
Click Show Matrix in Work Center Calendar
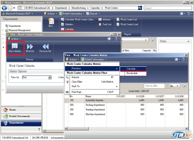(x=15, y=48)
